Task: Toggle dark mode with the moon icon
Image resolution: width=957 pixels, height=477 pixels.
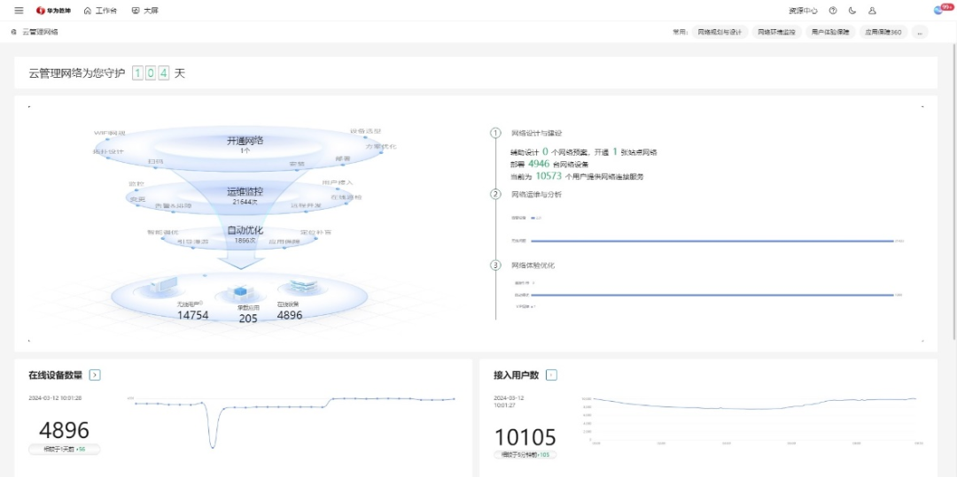Action: coord(852,11)
